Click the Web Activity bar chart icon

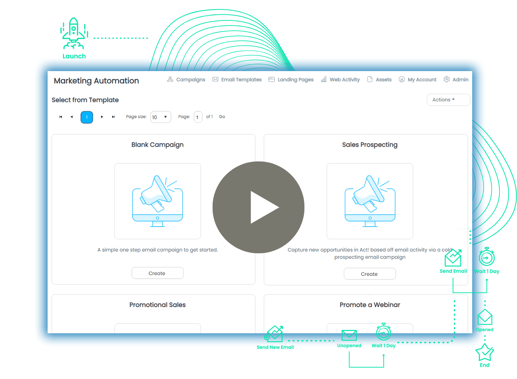[x=323, y=79]
